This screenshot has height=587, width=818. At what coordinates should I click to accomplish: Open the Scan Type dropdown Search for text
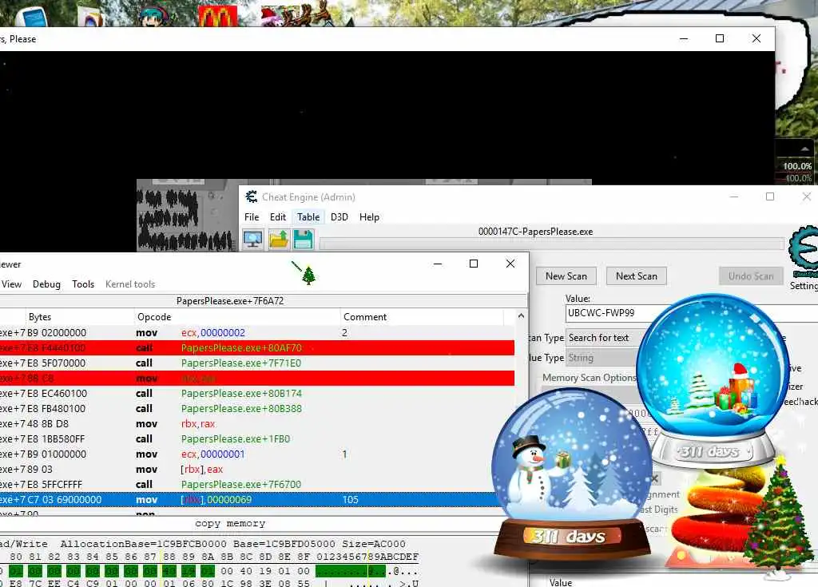(602, 338)
